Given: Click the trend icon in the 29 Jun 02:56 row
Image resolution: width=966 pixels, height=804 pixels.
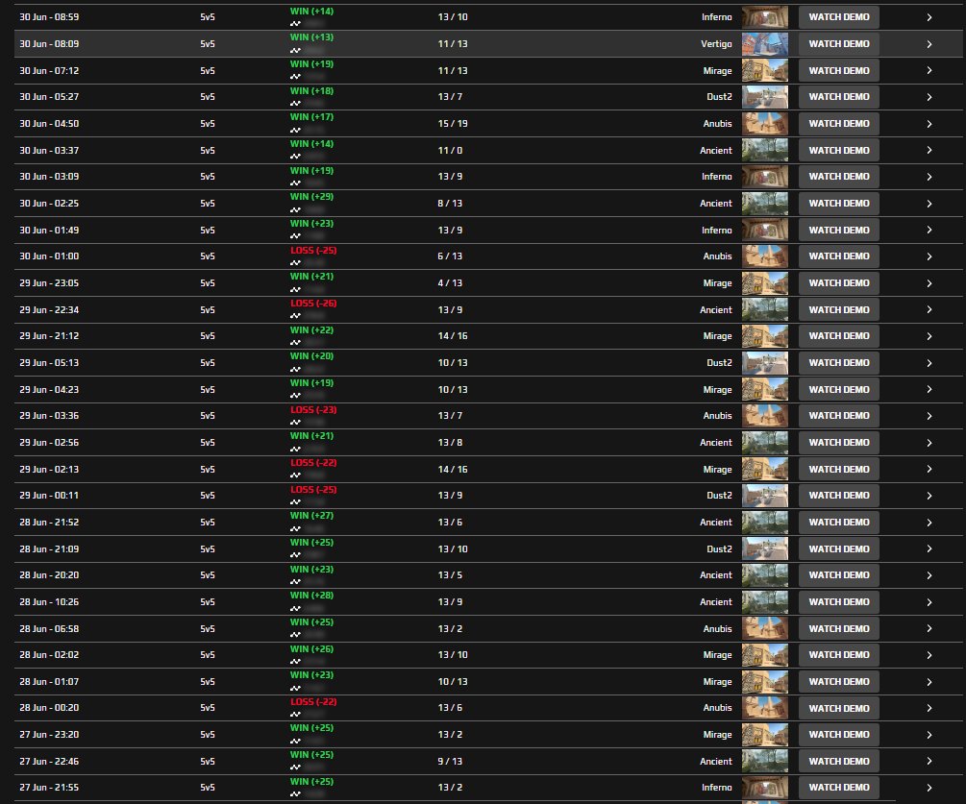Looking at the screenshot, I should 296,449.
